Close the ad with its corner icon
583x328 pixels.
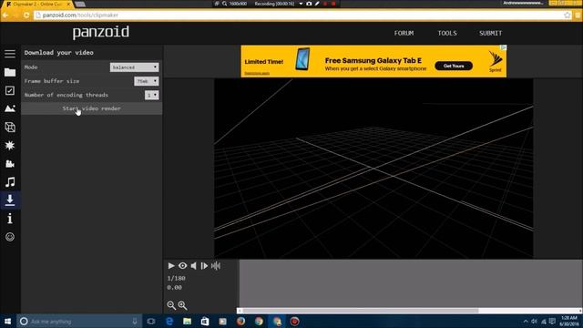(x=503, y=47)
